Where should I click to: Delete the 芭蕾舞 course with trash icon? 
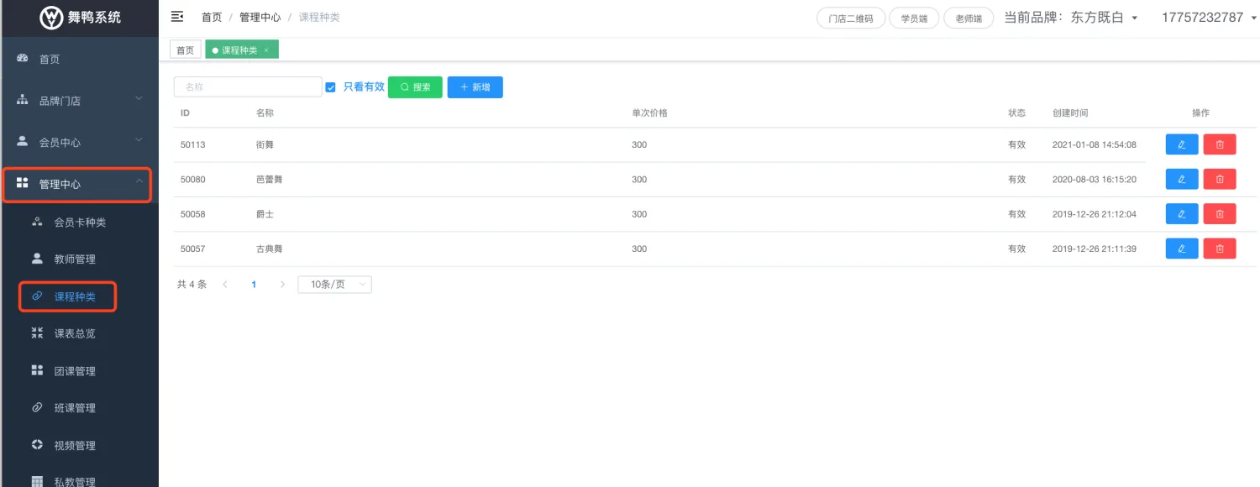[x=1219, y=179]
